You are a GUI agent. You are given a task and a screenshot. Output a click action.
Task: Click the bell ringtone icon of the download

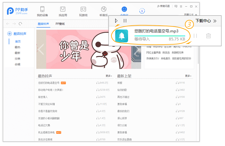pos(122,36)
